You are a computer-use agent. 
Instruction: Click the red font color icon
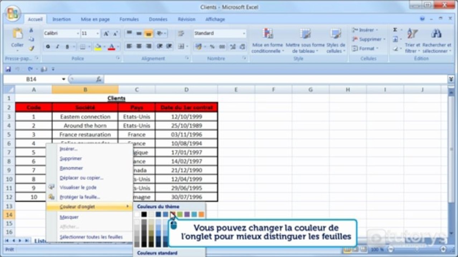tap(111, 47)
